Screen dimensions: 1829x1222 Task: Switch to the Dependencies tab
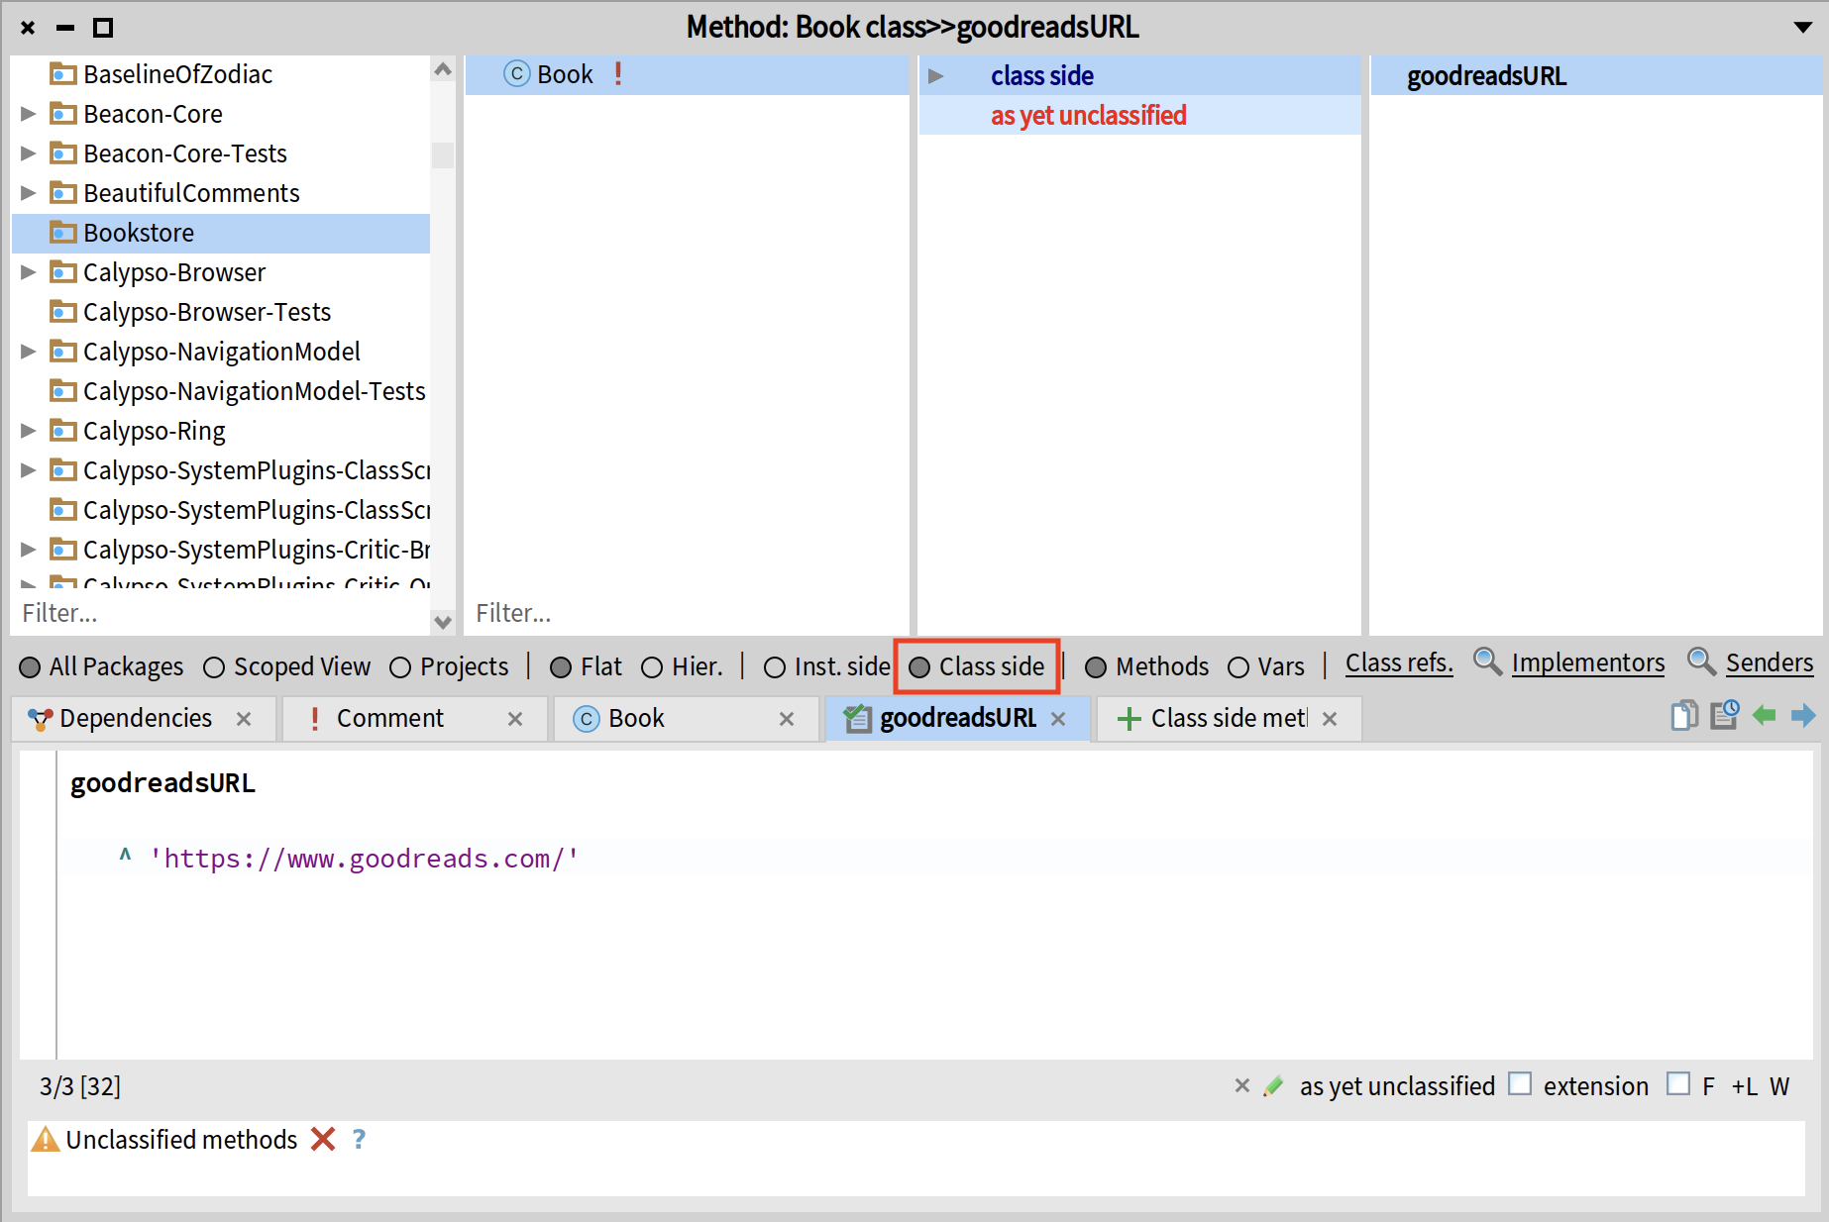point(135,719)
